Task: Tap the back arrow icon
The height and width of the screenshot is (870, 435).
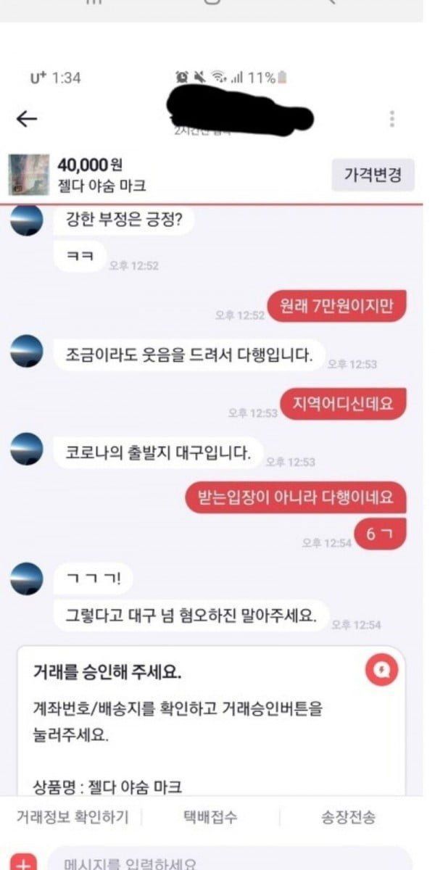Action: (26, 120)
